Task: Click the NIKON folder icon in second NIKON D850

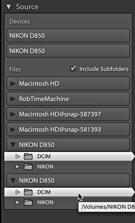Action: pyautogui.click(x=28, y=202)
